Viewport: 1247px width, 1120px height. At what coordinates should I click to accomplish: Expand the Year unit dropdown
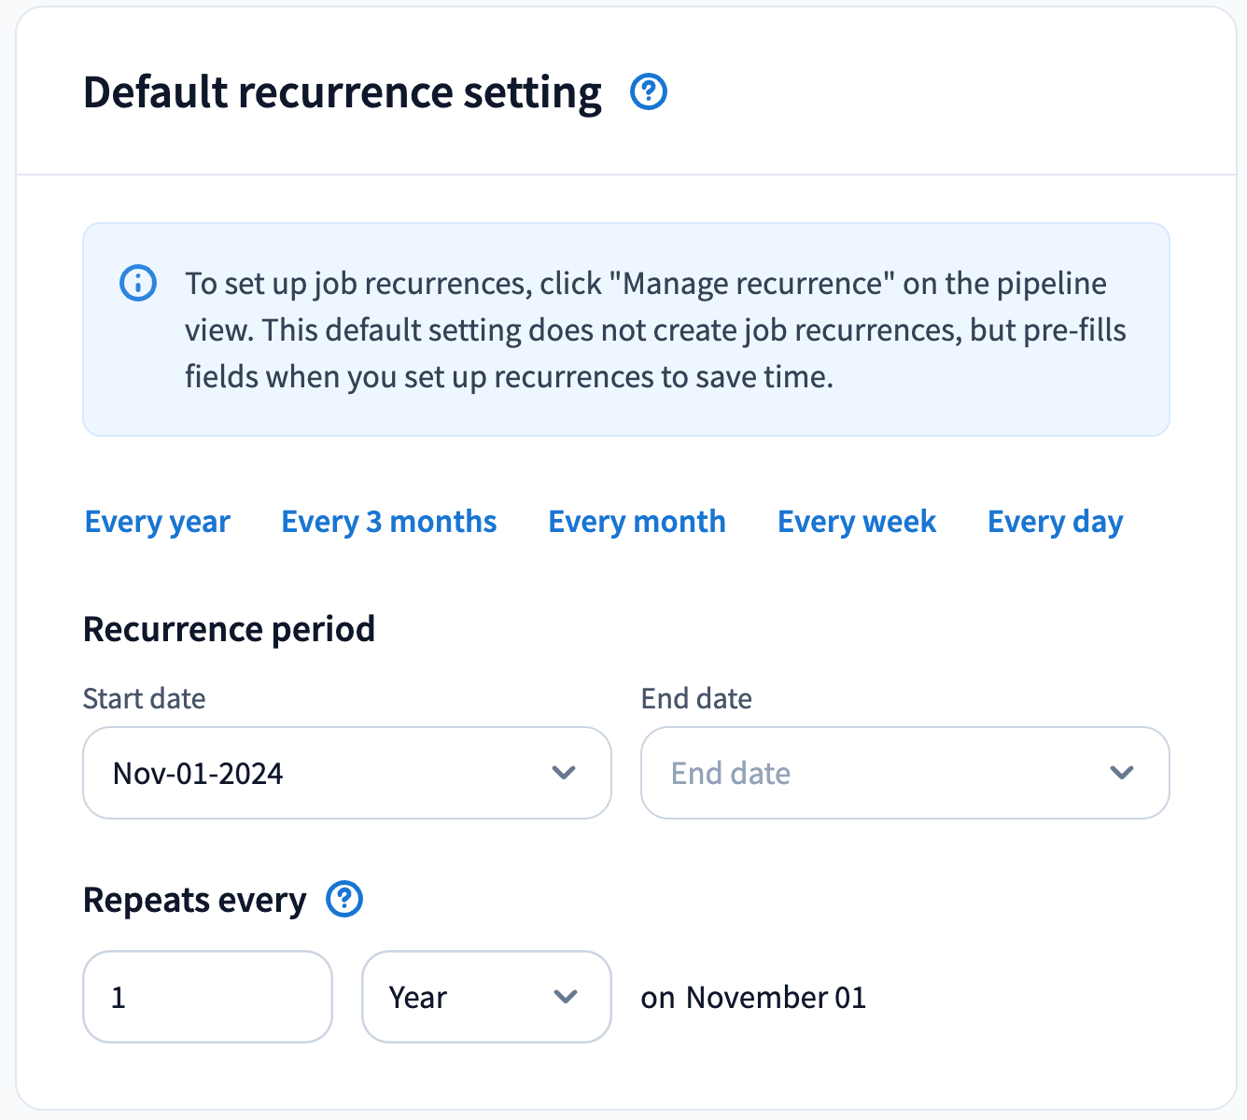[x=467, y=997]
